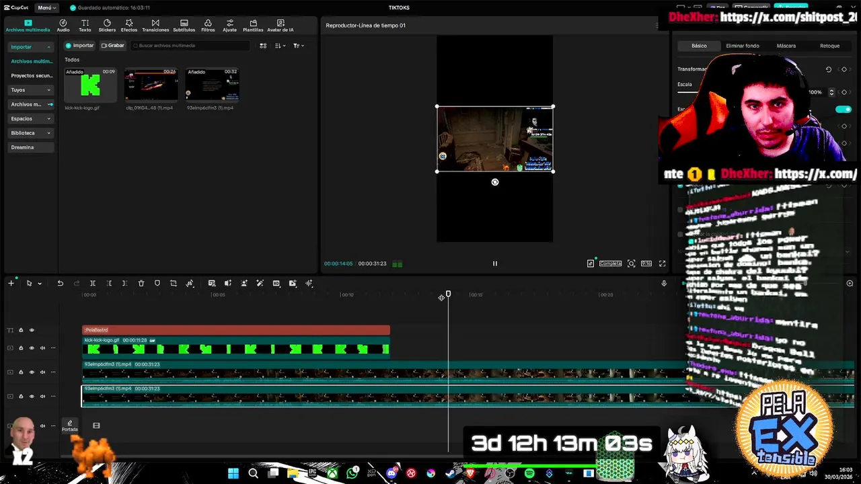This screenshot has width=861, height=484.
Task: Click the Escala stepper arrows
Action: click(831, 92)
